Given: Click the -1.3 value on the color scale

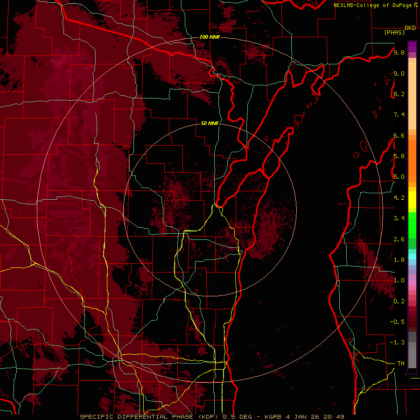Looking at the screenshot, I should tap(397, 343).
